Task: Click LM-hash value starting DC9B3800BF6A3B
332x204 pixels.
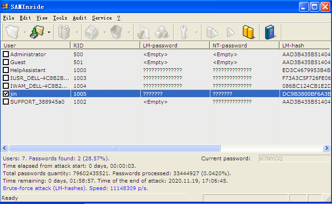Action: (x=306, y=94)
